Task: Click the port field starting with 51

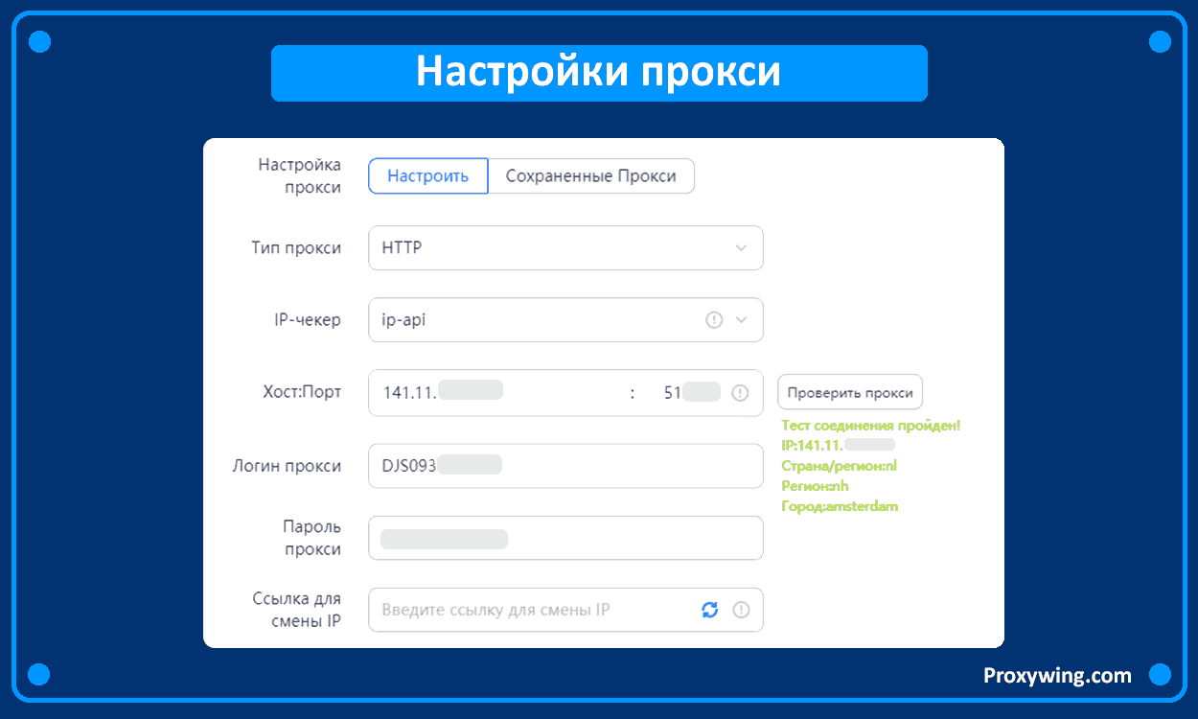Action: pyautogui.click(x=692, y=393)
